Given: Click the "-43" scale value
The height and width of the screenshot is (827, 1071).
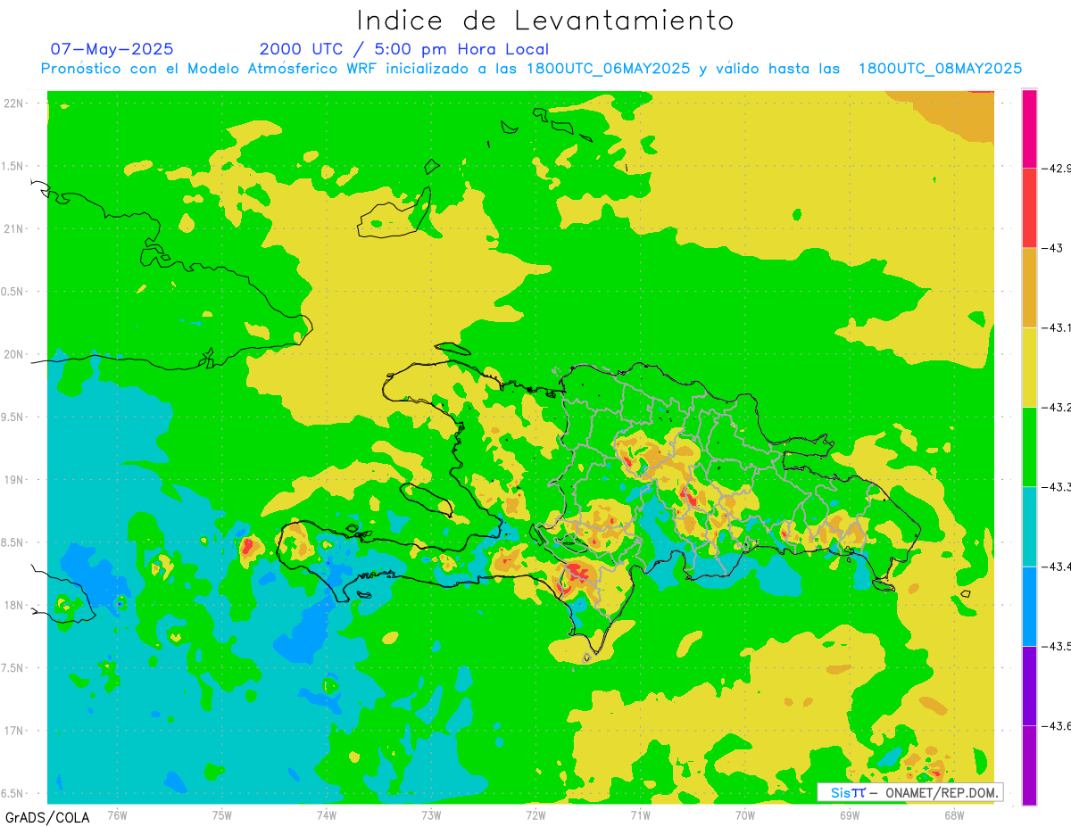Looking at the screenshot, I should [x=1051, y=248].
